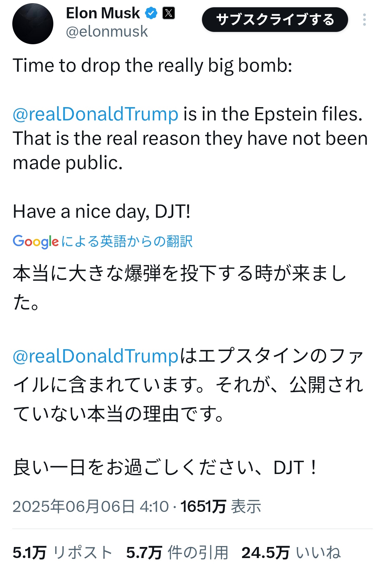Viewport: 385px width, 571px height.
Task: Click the 良い一日をお過ごしください translated line
Action: (165, 467)
